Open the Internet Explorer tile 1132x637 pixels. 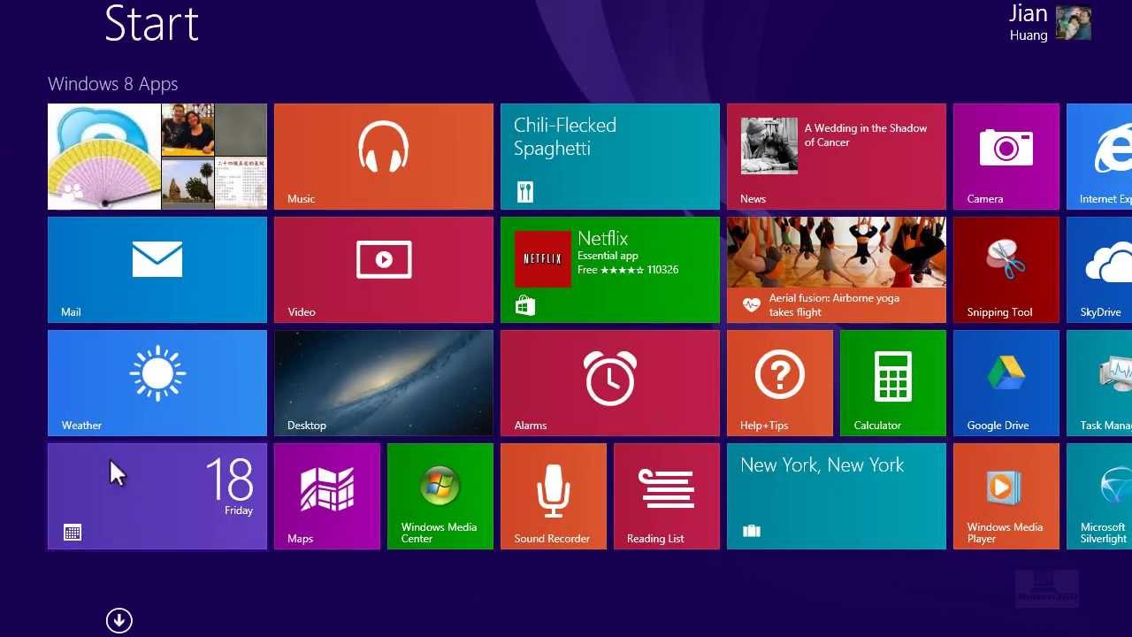(x=1099, y=157)
